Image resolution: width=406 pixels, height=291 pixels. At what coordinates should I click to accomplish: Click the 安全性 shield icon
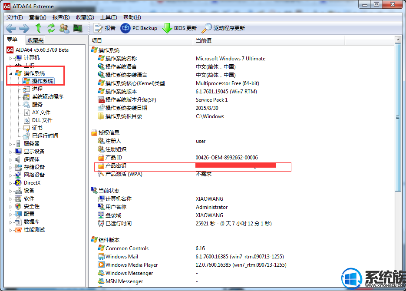point(18,206)
